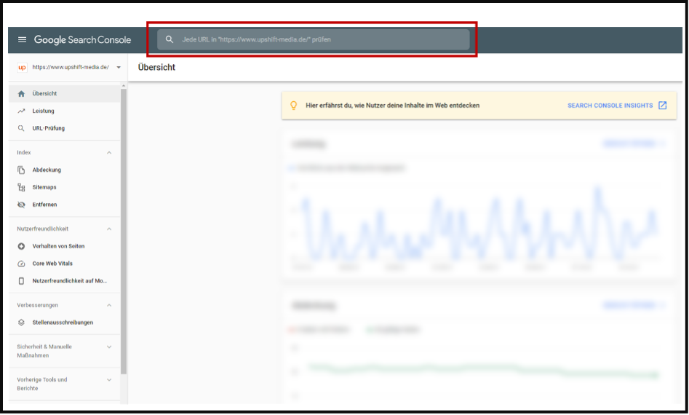The height and width of the screenshot is (415, 689).
Task: Click the URL inspection search field
Action: point(320,40)
